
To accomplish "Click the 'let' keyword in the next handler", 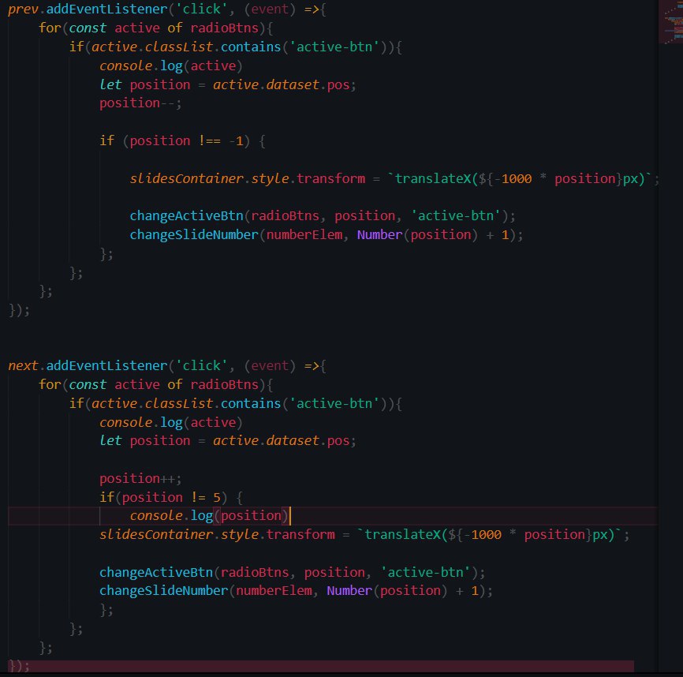I will click(x=110, y=440).
